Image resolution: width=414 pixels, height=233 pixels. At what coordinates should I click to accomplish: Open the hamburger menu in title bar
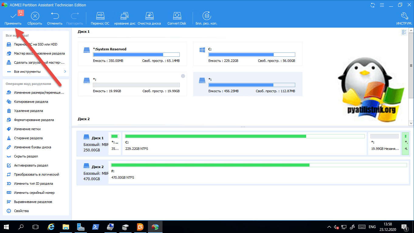click(381, 5)
